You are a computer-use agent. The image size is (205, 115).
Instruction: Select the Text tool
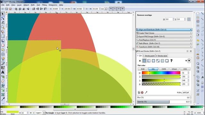point(3,72)
